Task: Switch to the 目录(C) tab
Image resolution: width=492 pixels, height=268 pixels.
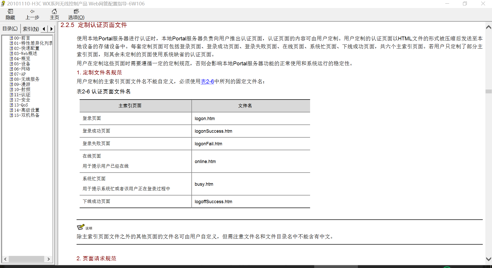Action: (10, 29)
